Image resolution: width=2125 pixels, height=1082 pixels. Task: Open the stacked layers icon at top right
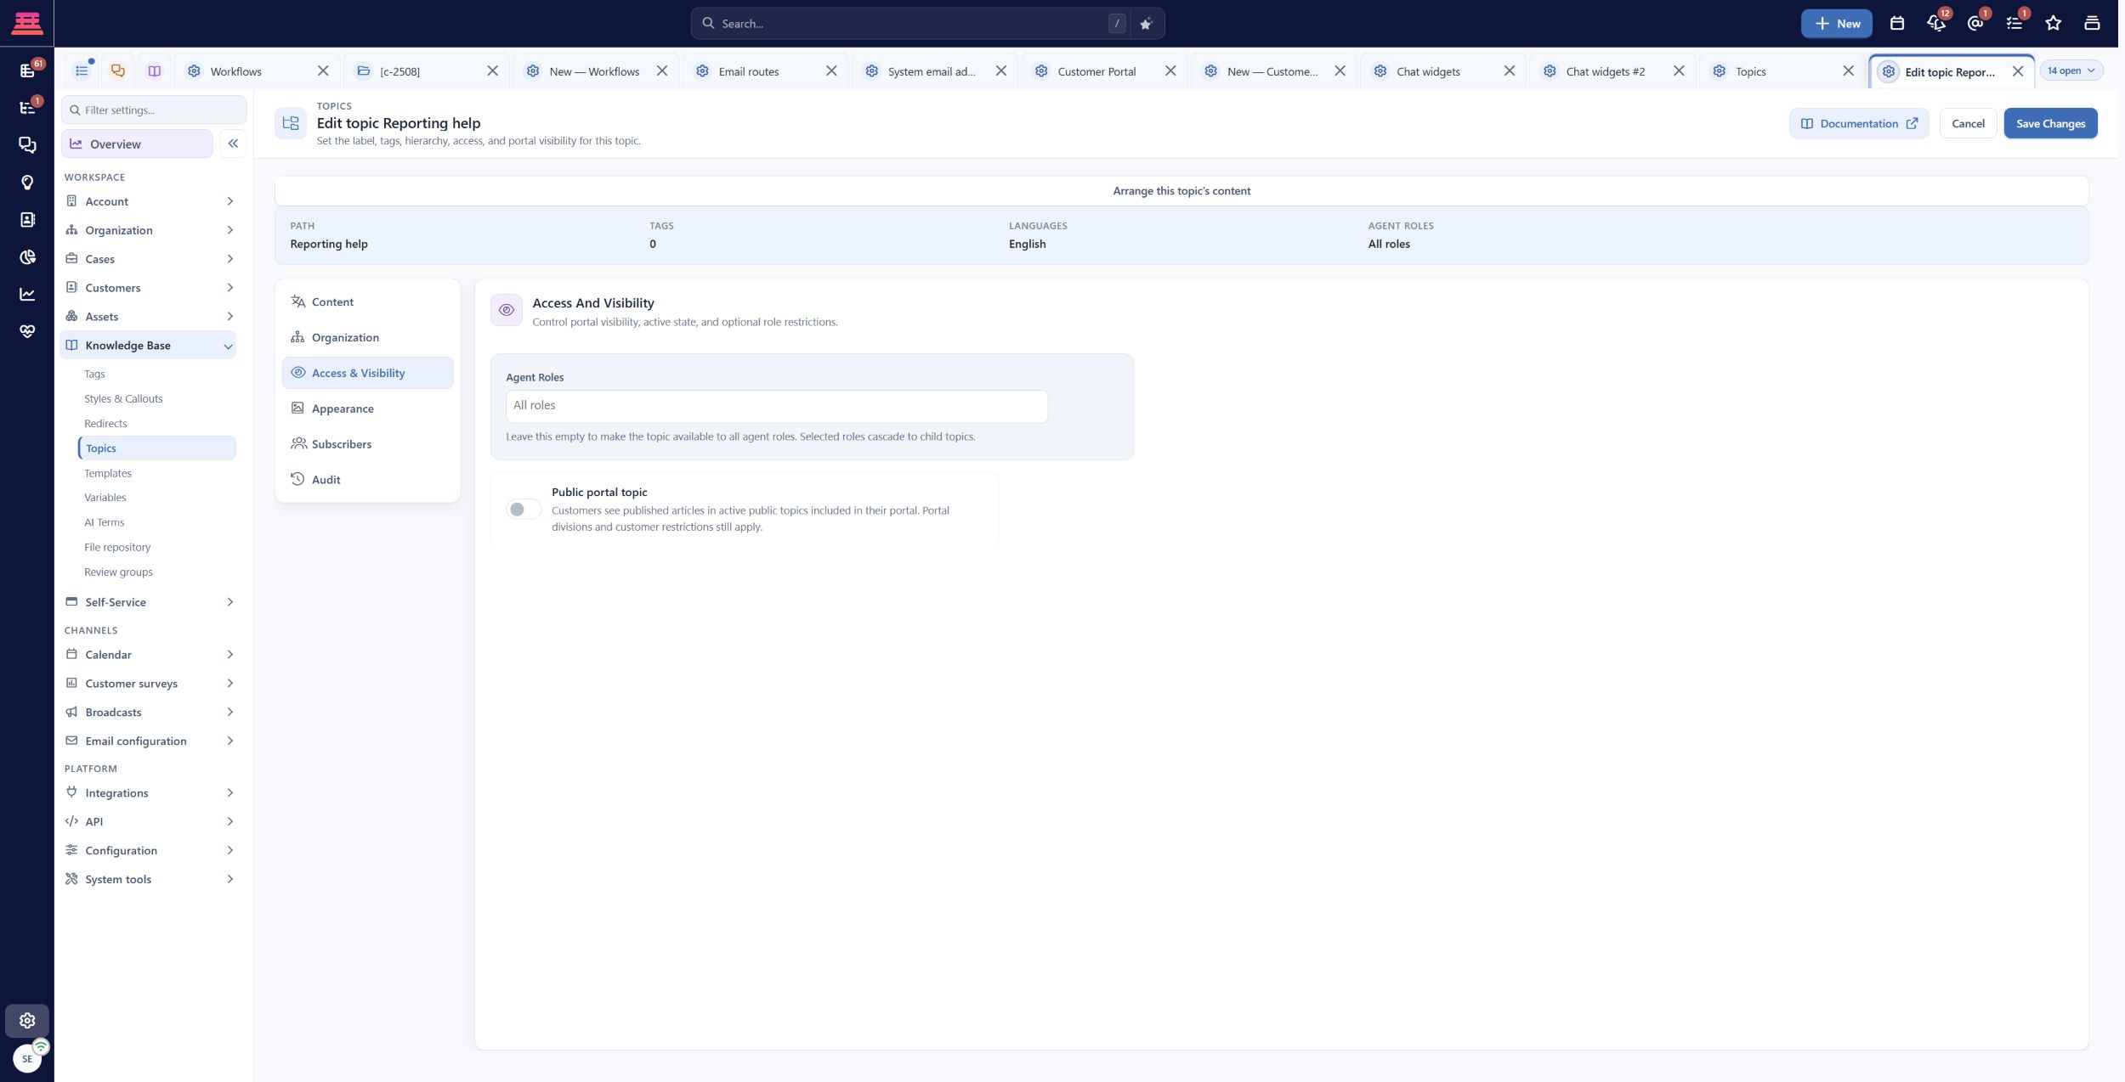pyautogui.click(x=2093, y=24)
